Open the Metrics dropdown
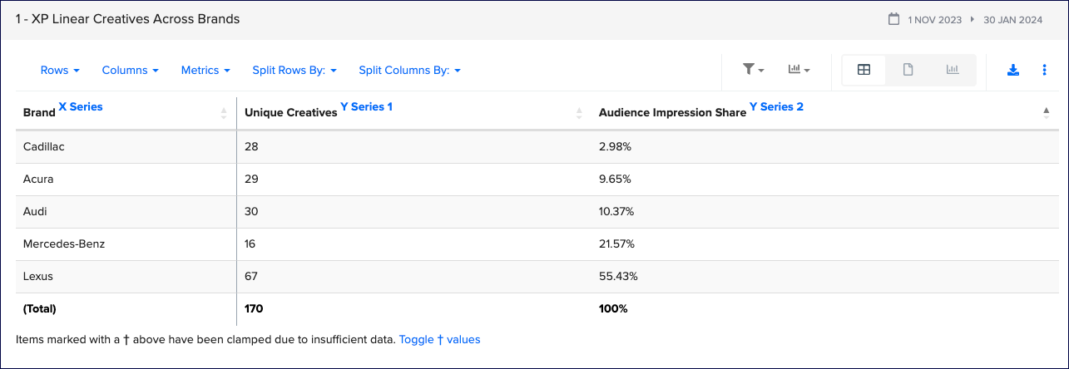This screenshot has height=369, width=1069. 205,71
